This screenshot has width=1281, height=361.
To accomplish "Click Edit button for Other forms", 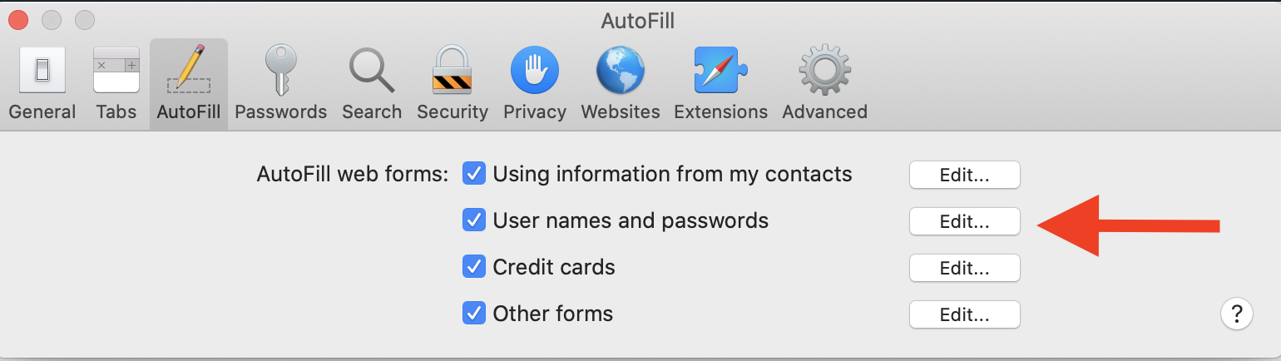I will tap(964, 315).
